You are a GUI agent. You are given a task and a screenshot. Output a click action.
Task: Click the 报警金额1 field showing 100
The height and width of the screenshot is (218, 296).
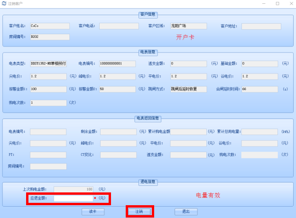[x=48, y=89]
